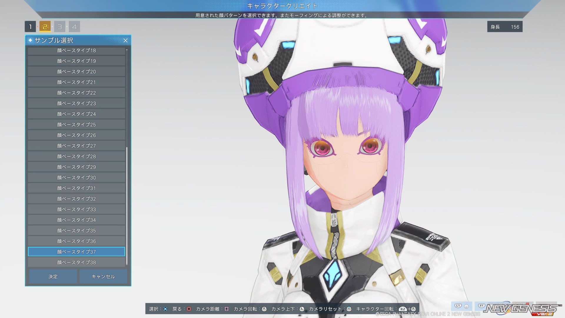Close the サンプル選択 panel with X
The image size is (565, 318).
pos(125,41)
